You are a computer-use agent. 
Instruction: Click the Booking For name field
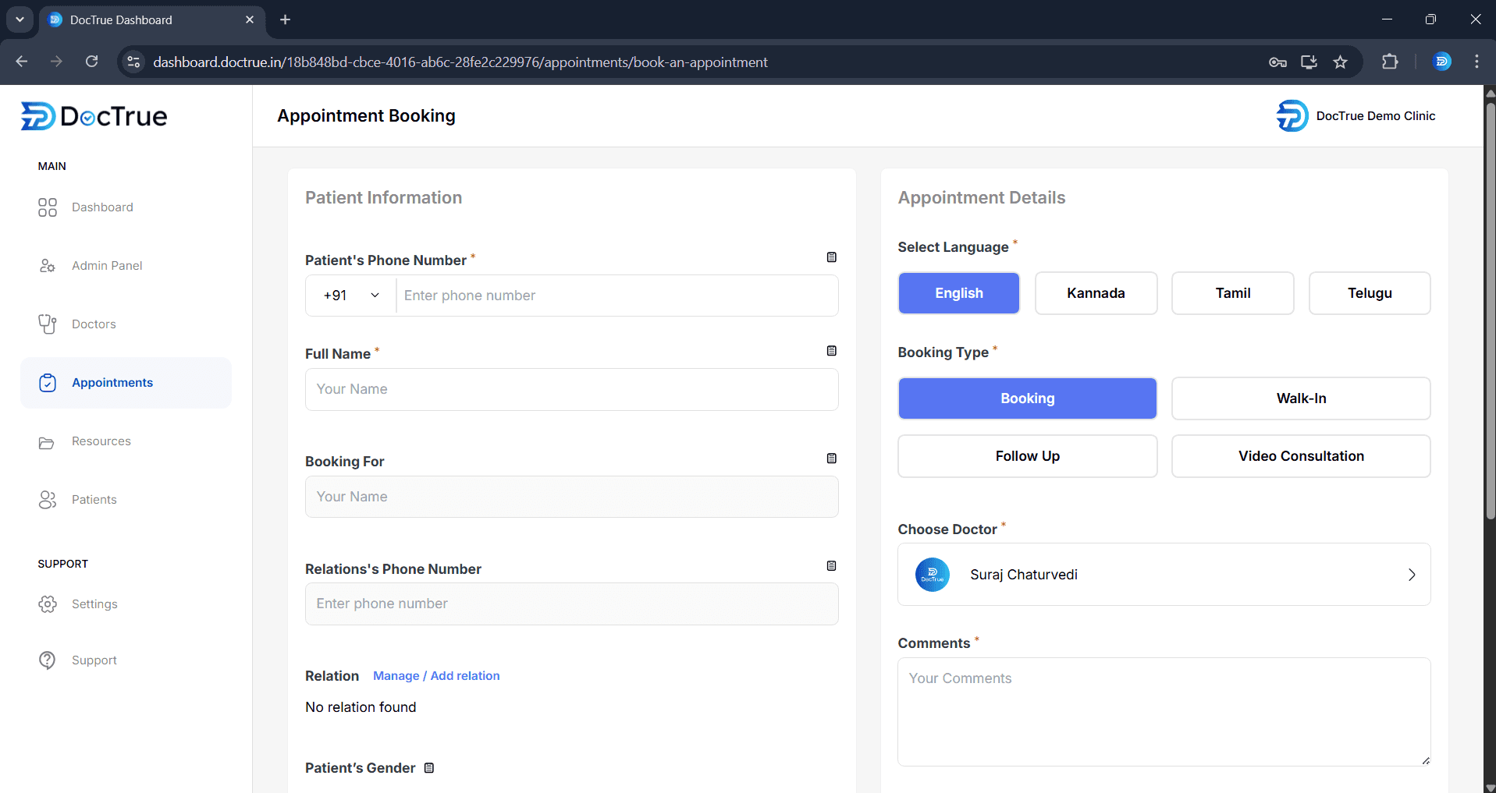572,497
